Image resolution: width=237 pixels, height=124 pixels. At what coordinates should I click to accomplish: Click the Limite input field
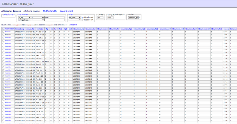(101, 18)
